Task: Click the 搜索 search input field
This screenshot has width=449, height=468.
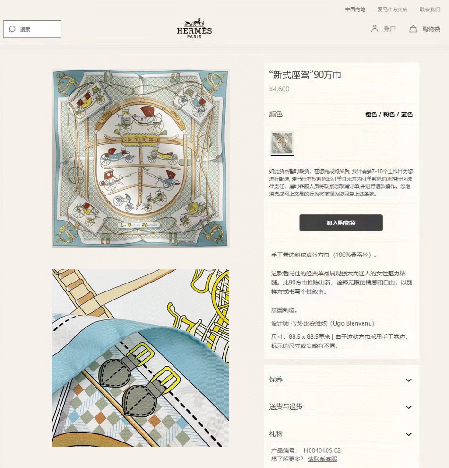Action: [32, 29]
